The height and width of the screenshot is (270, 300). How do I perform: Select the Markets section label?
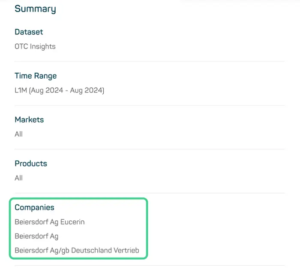click(29, 120)
